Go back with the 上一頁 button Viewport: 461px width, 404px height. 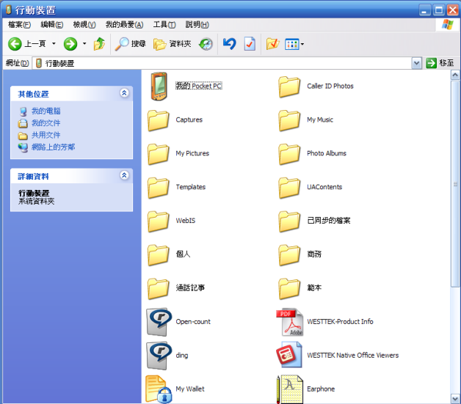26,44
